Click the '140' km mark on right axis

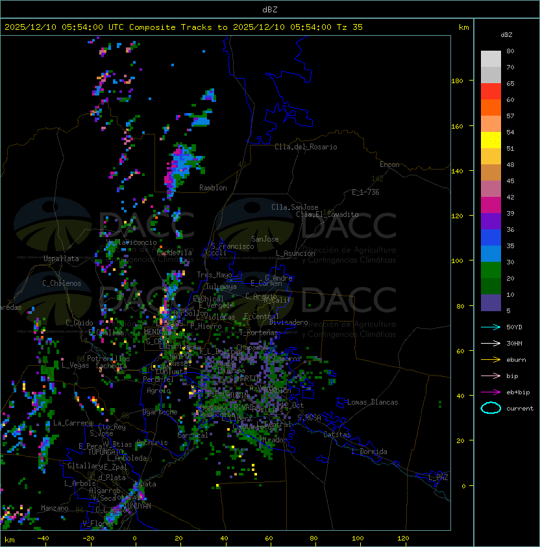click(457, 171)
